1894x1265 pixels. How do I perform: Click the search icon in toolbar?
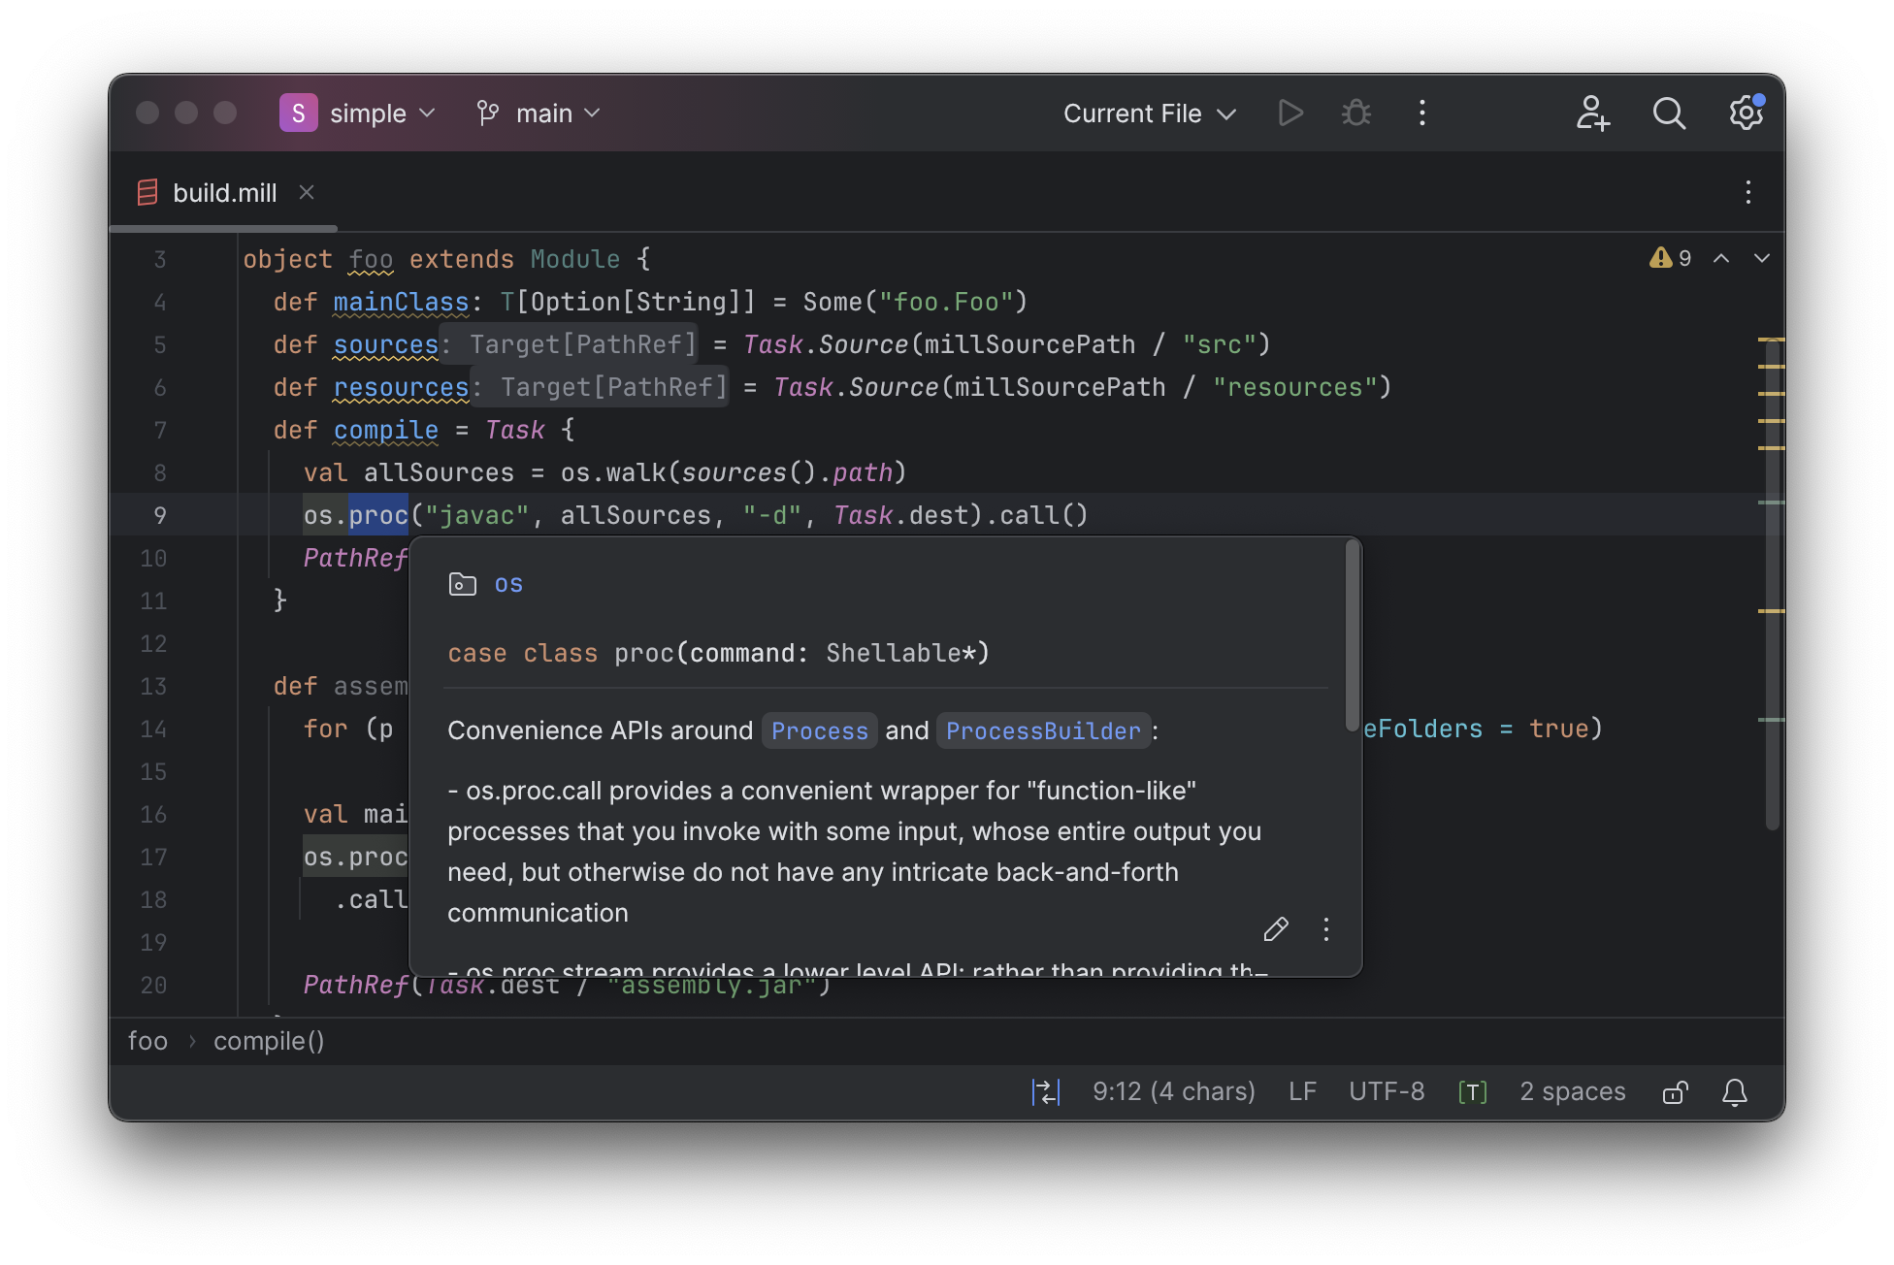point(1670,113)
